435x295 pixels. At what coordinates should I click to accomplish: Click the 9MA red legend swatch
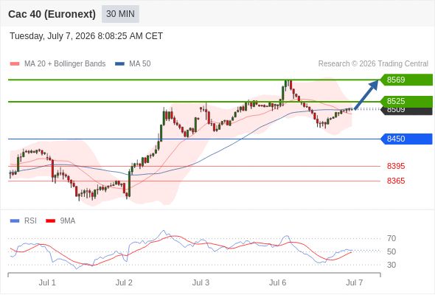pyautogui.click(x=50, y=221)
